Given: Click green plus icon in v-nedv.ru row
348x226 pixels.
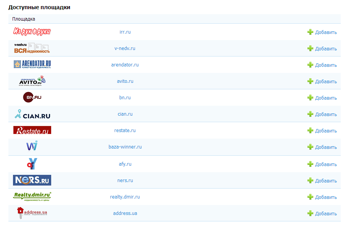Looking at the screenshot, I should [x=310, y=48].
